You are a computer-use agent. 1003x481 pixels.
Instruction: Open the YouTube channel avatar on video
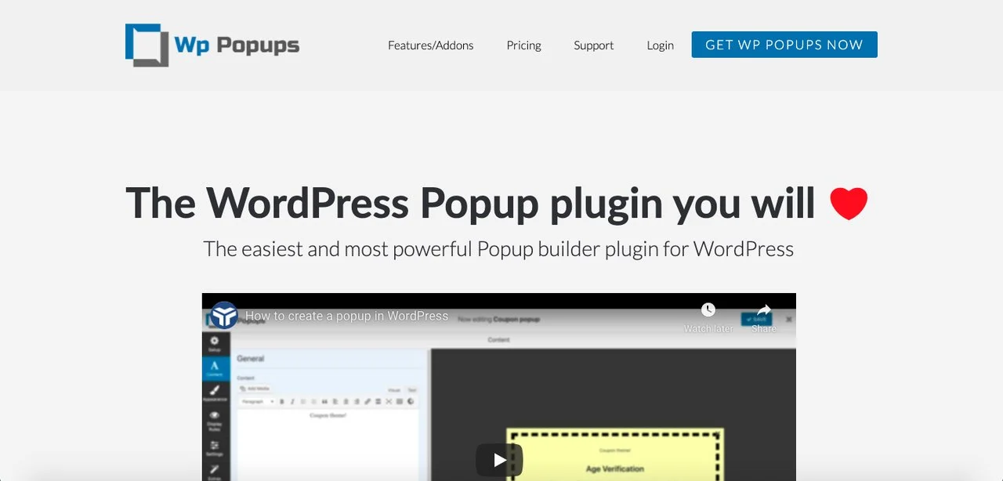(x=224, y=315)
